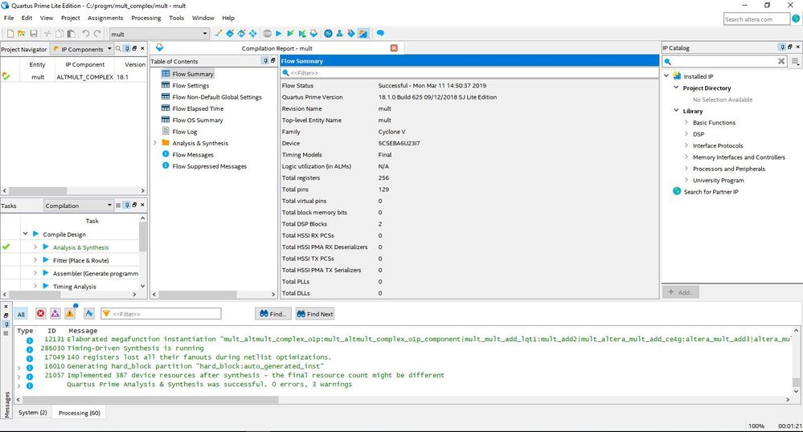Click the Find binoculars button in Messages
Viewport: 803px width, 432px height.
[273, 314]
